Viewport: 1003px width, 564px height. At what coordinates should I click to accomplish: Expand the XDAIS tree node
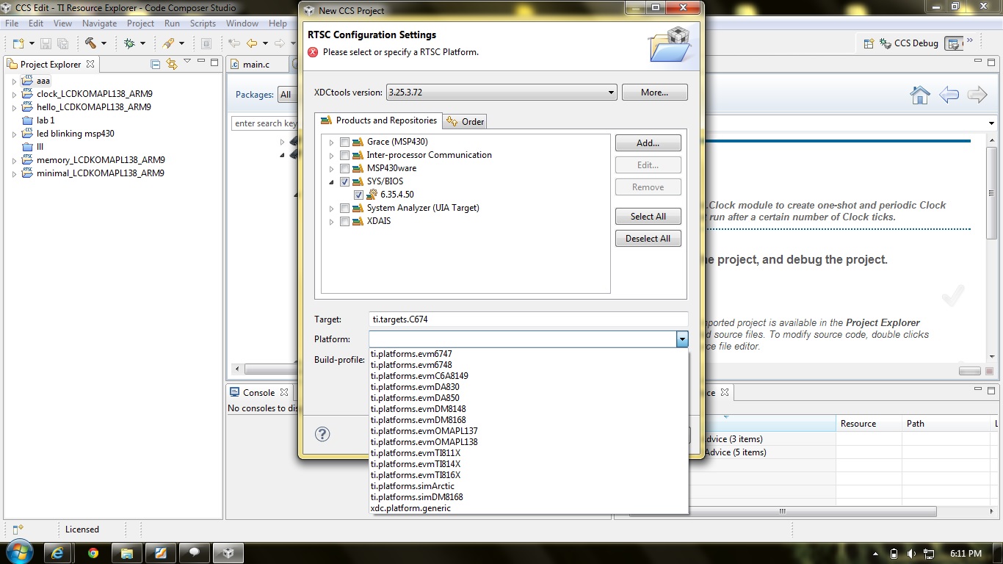click(332, 221)
